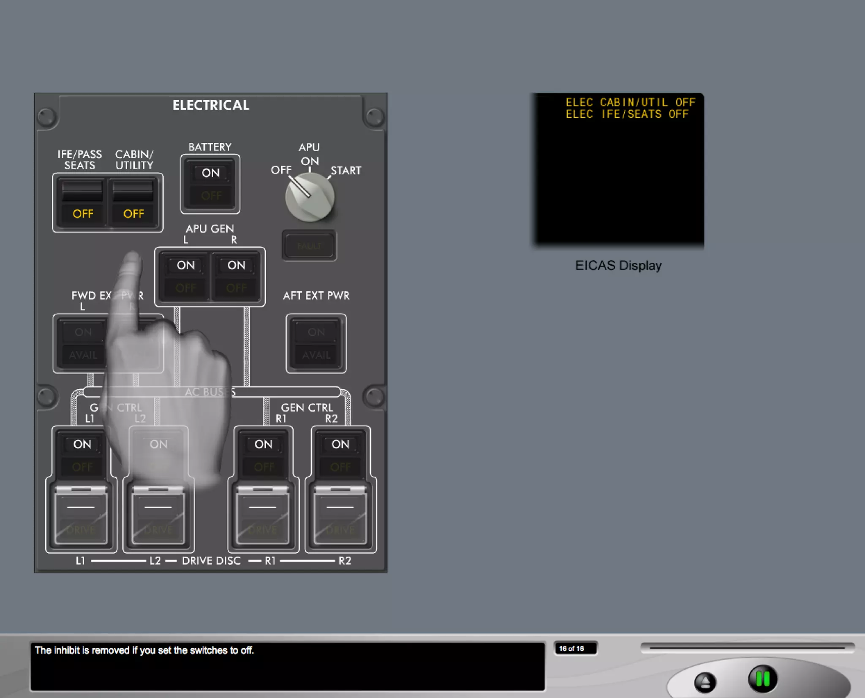Click the right-side GEN CTRL label
This screenshot has height=698, width=865.
pos(307,407)
